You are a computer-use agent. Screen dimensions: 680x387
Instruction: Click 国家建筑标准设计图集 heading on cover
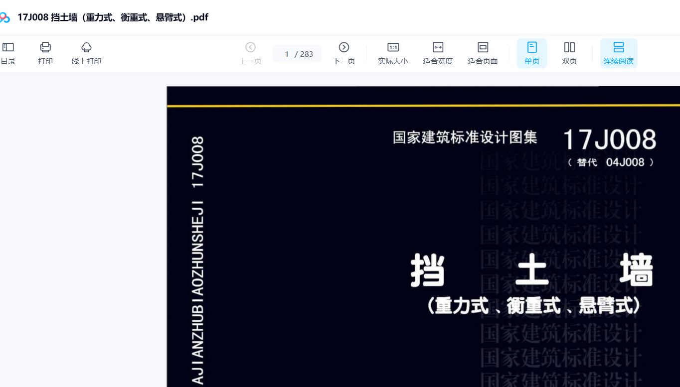click(x=465, y=137)
